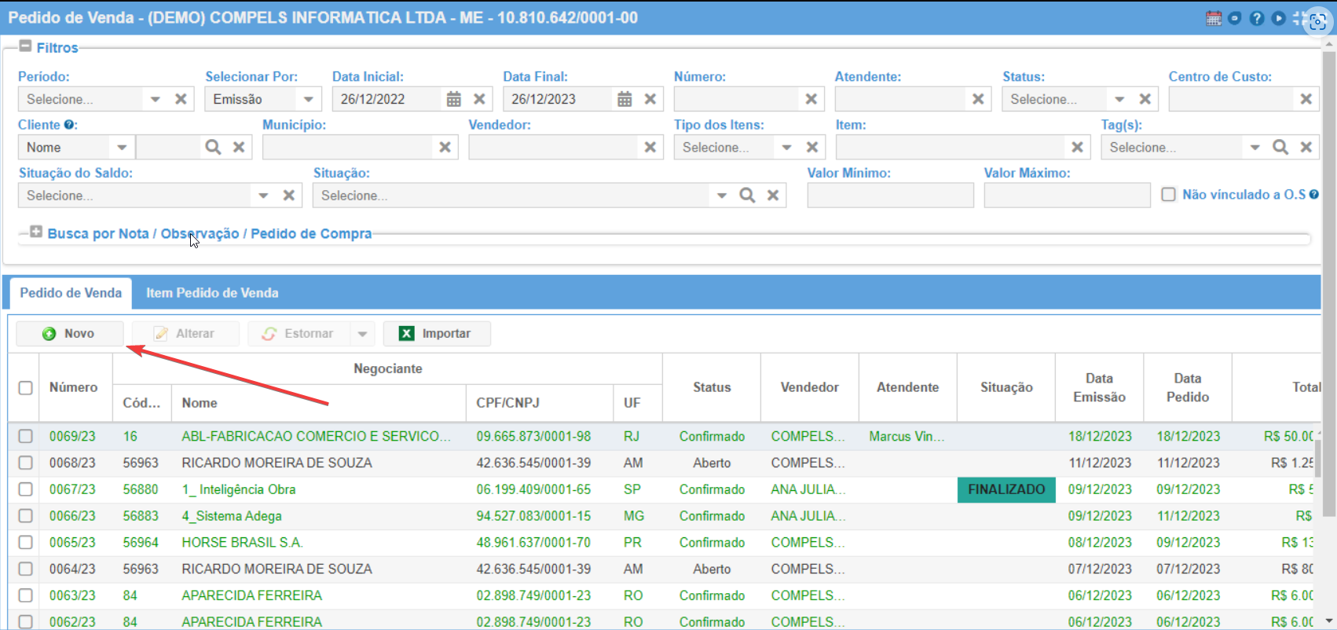Click the Situação search magnifier icon
Image resolution: width=1337 pixels, height=630 pixels.
coord(747,195)
